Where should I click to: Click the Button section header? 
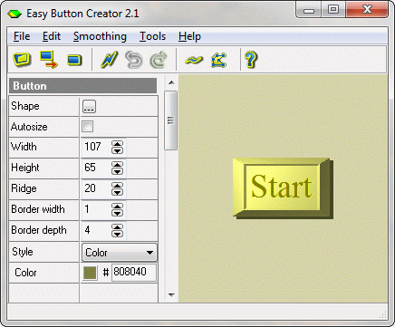point(82,86)
